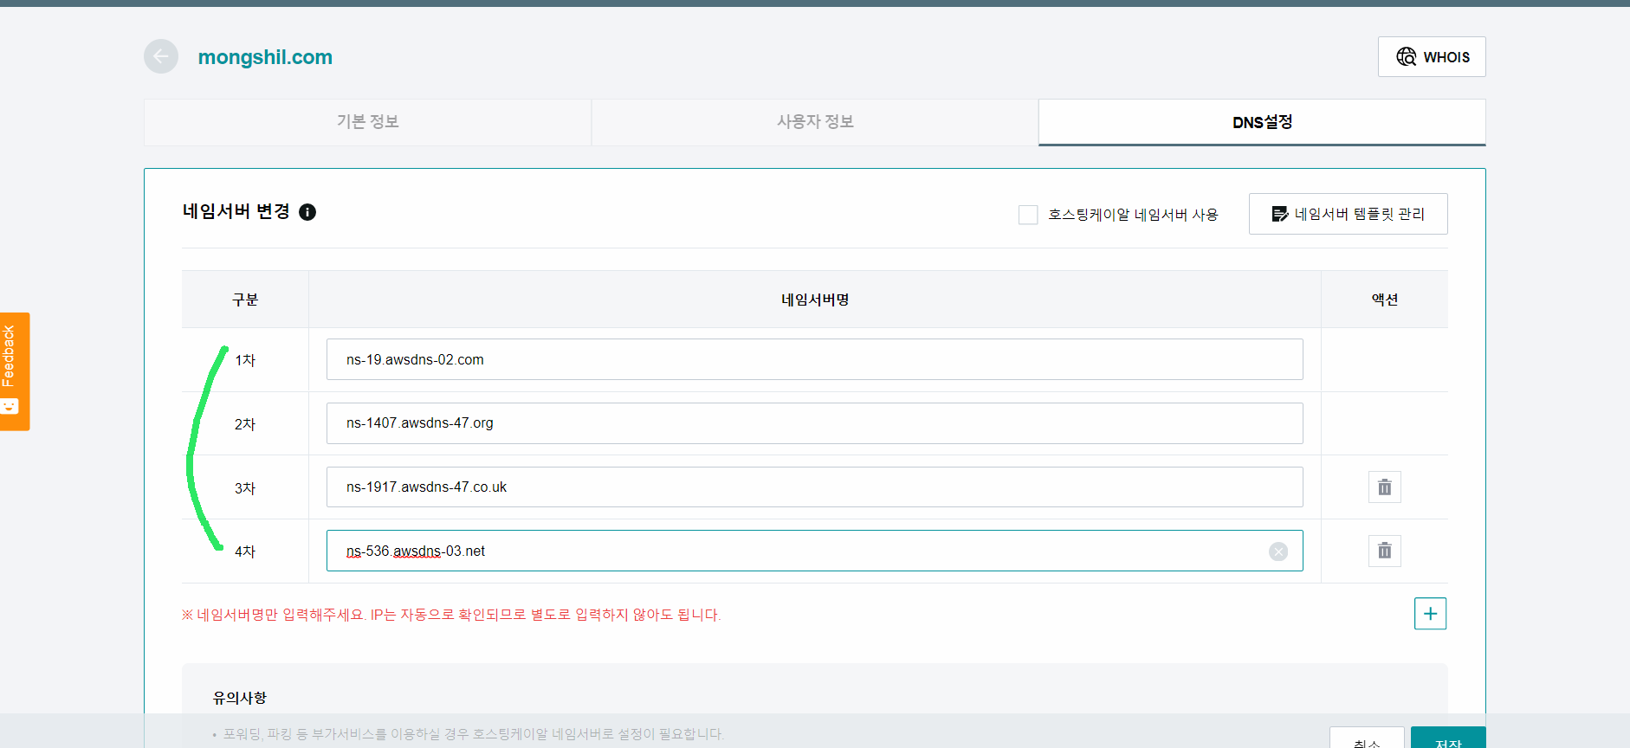Select the DNS설정 tab
1630x748 pixels.
pyautogui.click(x=1262, y=122)
